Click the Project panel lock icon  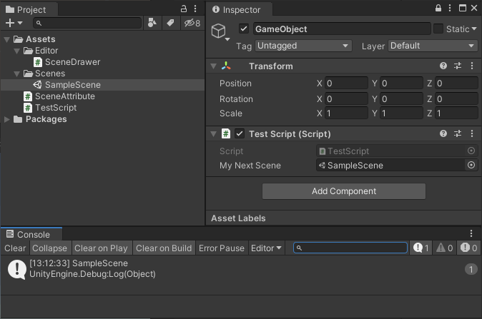click(x=184, y=9)
